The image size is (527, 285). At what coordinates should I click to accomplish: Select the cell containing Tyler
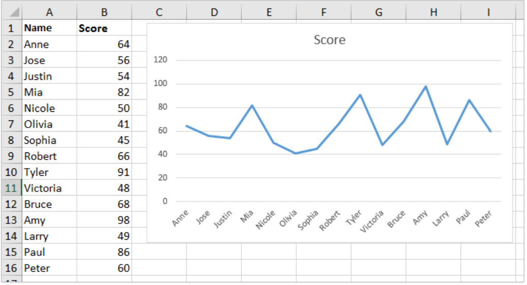49,172
